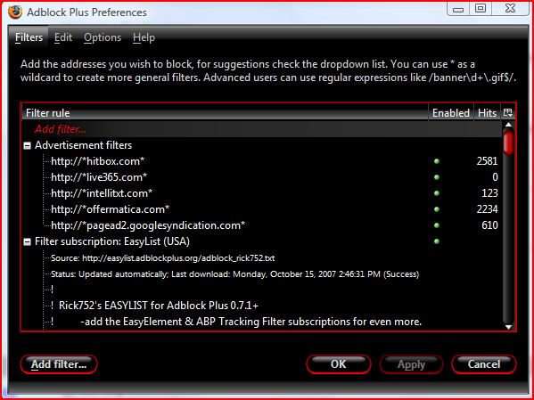
Task: Click the scrollbar down arrow
Action: (508, 327)
